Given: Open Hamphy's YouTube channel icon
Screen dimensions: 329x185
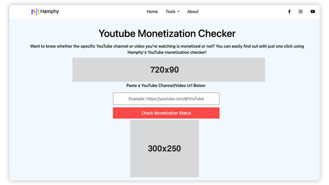Looking at the screenshot, I should click(313, 12).
